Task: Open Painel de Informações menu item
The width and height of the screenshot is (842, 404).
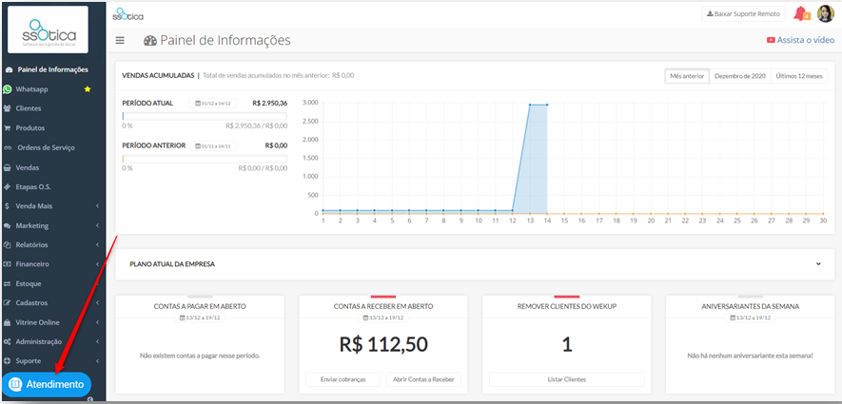Action: click(x=53, y=69)
